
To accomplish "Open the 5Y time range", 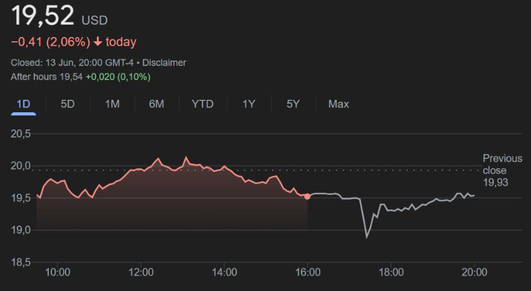I will [x=293, y=104].
